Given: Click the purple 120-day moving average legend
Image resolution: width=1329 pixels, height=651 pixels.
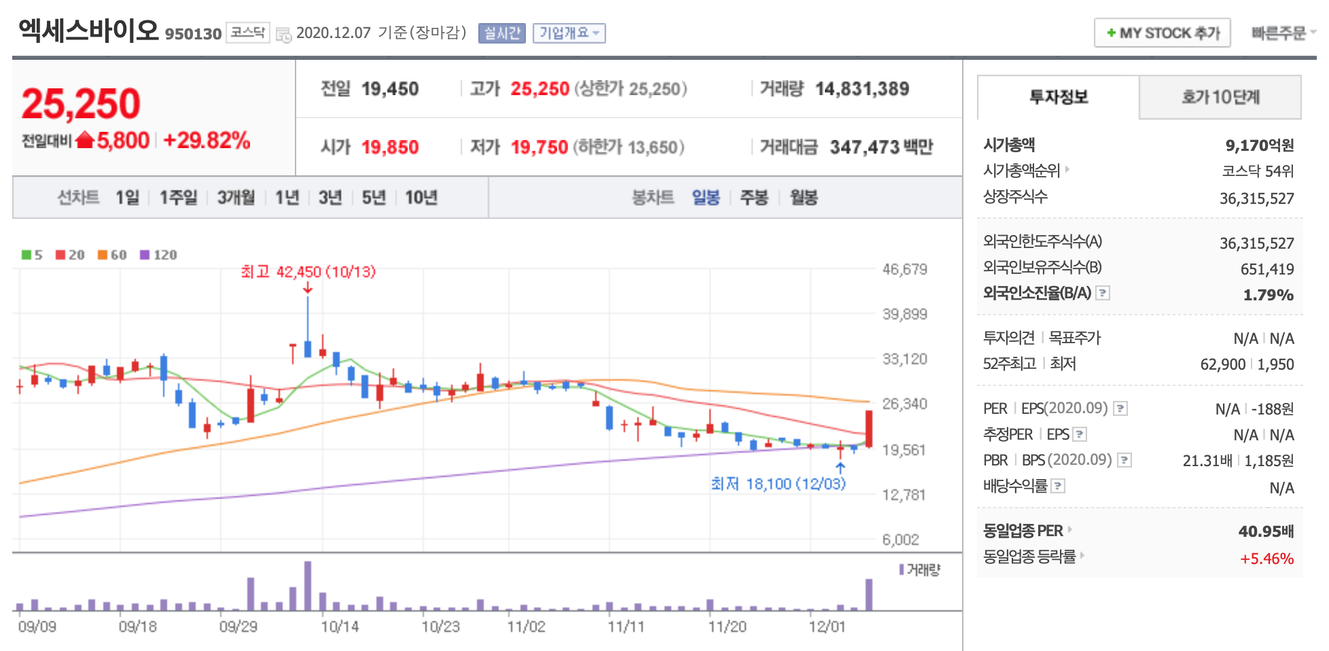Looking at the screenshot, I should tap(158, 255).
